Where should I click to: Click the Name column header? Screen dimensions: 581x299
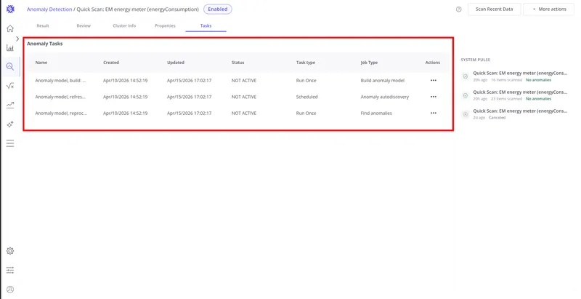[x=41, y=63]
